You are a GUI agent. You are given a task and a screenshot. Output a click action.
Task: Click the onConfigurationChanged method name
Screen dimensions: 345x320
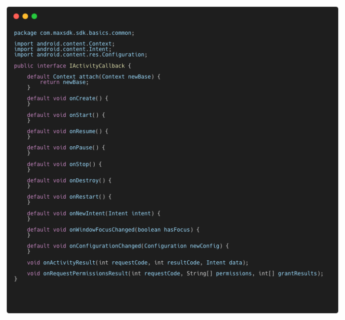105,246
